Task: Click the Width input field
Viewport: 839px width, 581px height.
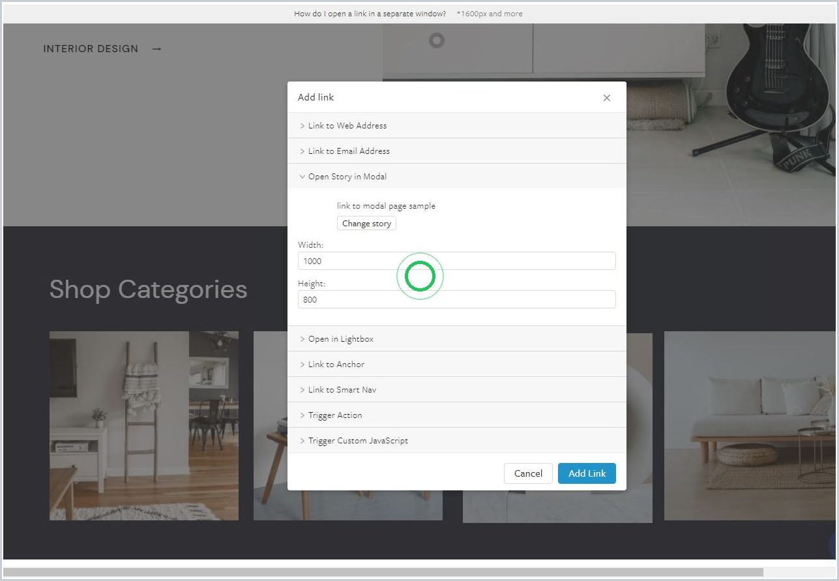Action: point(456,261)
